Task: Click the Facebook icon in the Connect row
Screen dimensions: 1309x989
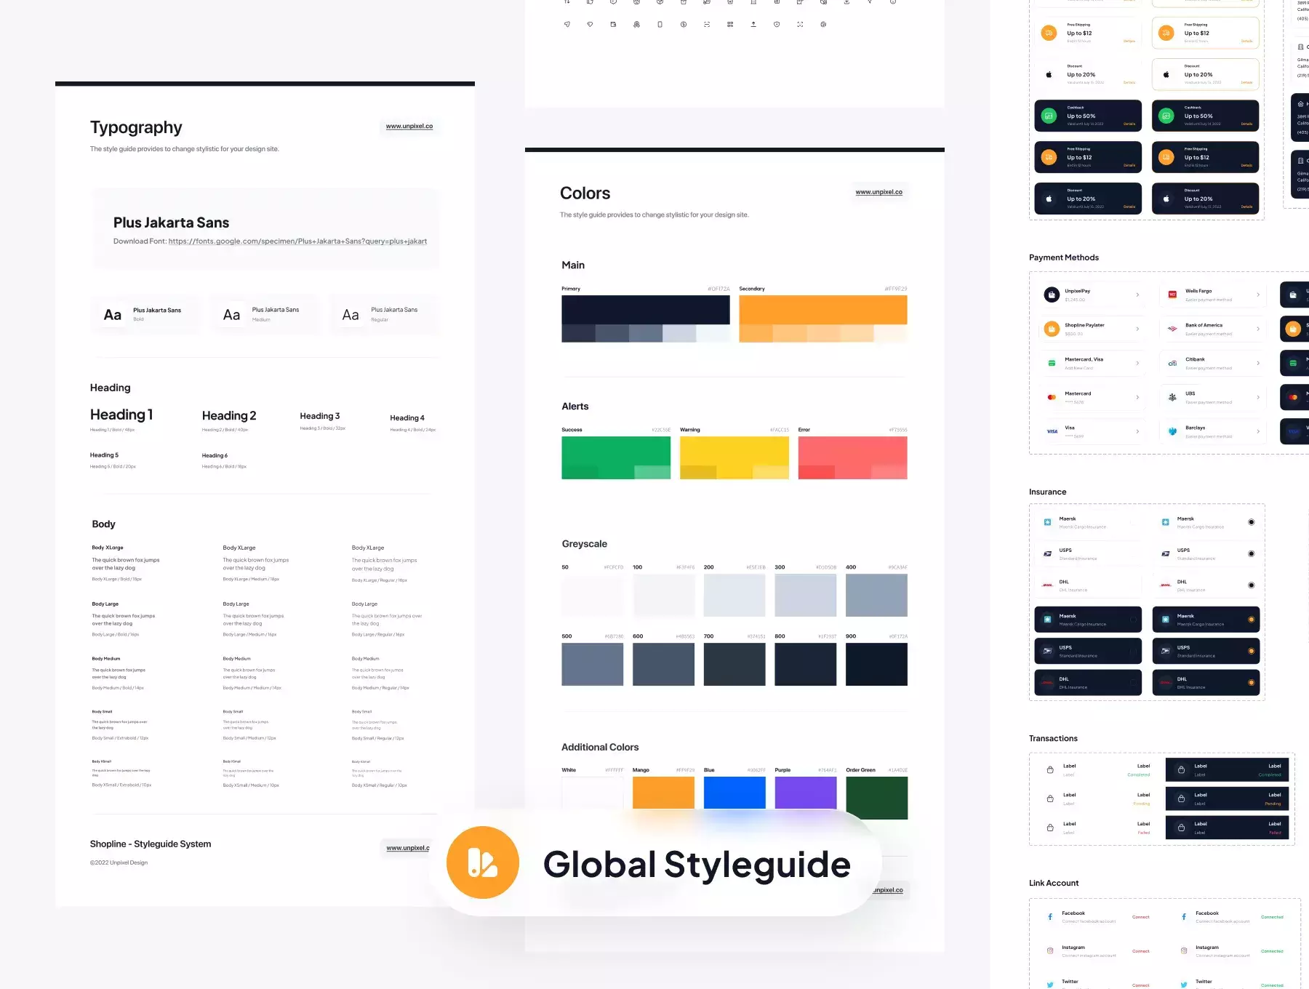Action: coord(1050,917)
